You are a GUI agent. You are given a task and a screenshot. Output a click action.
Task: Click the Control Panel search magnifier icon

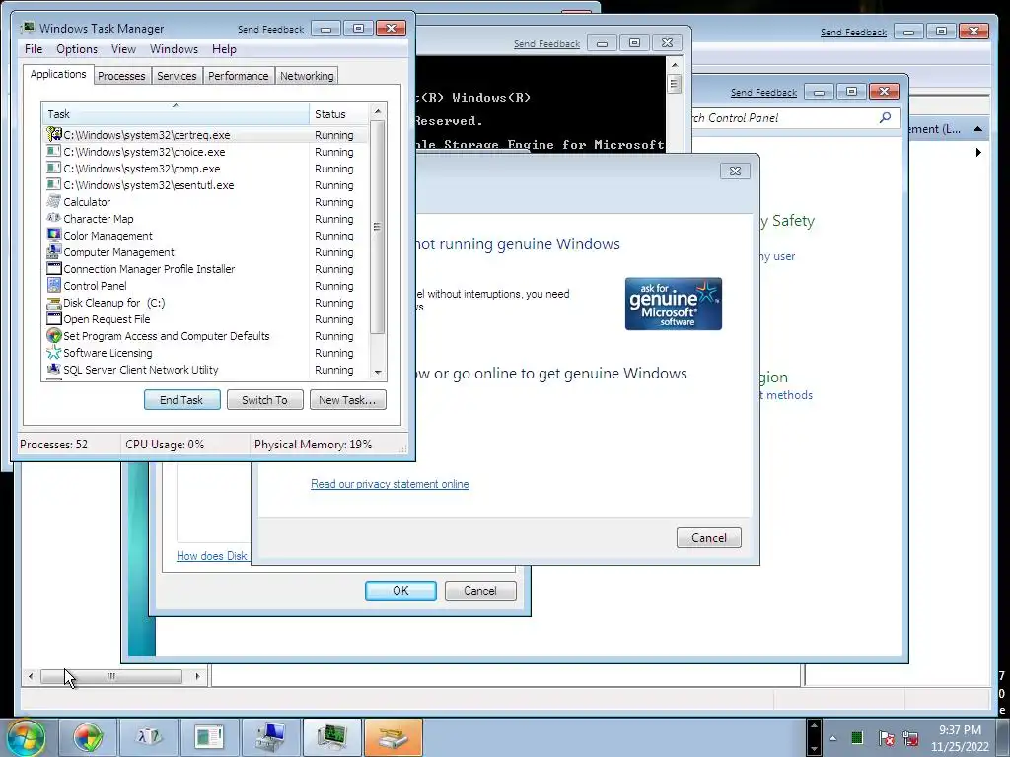coord(885,118)
